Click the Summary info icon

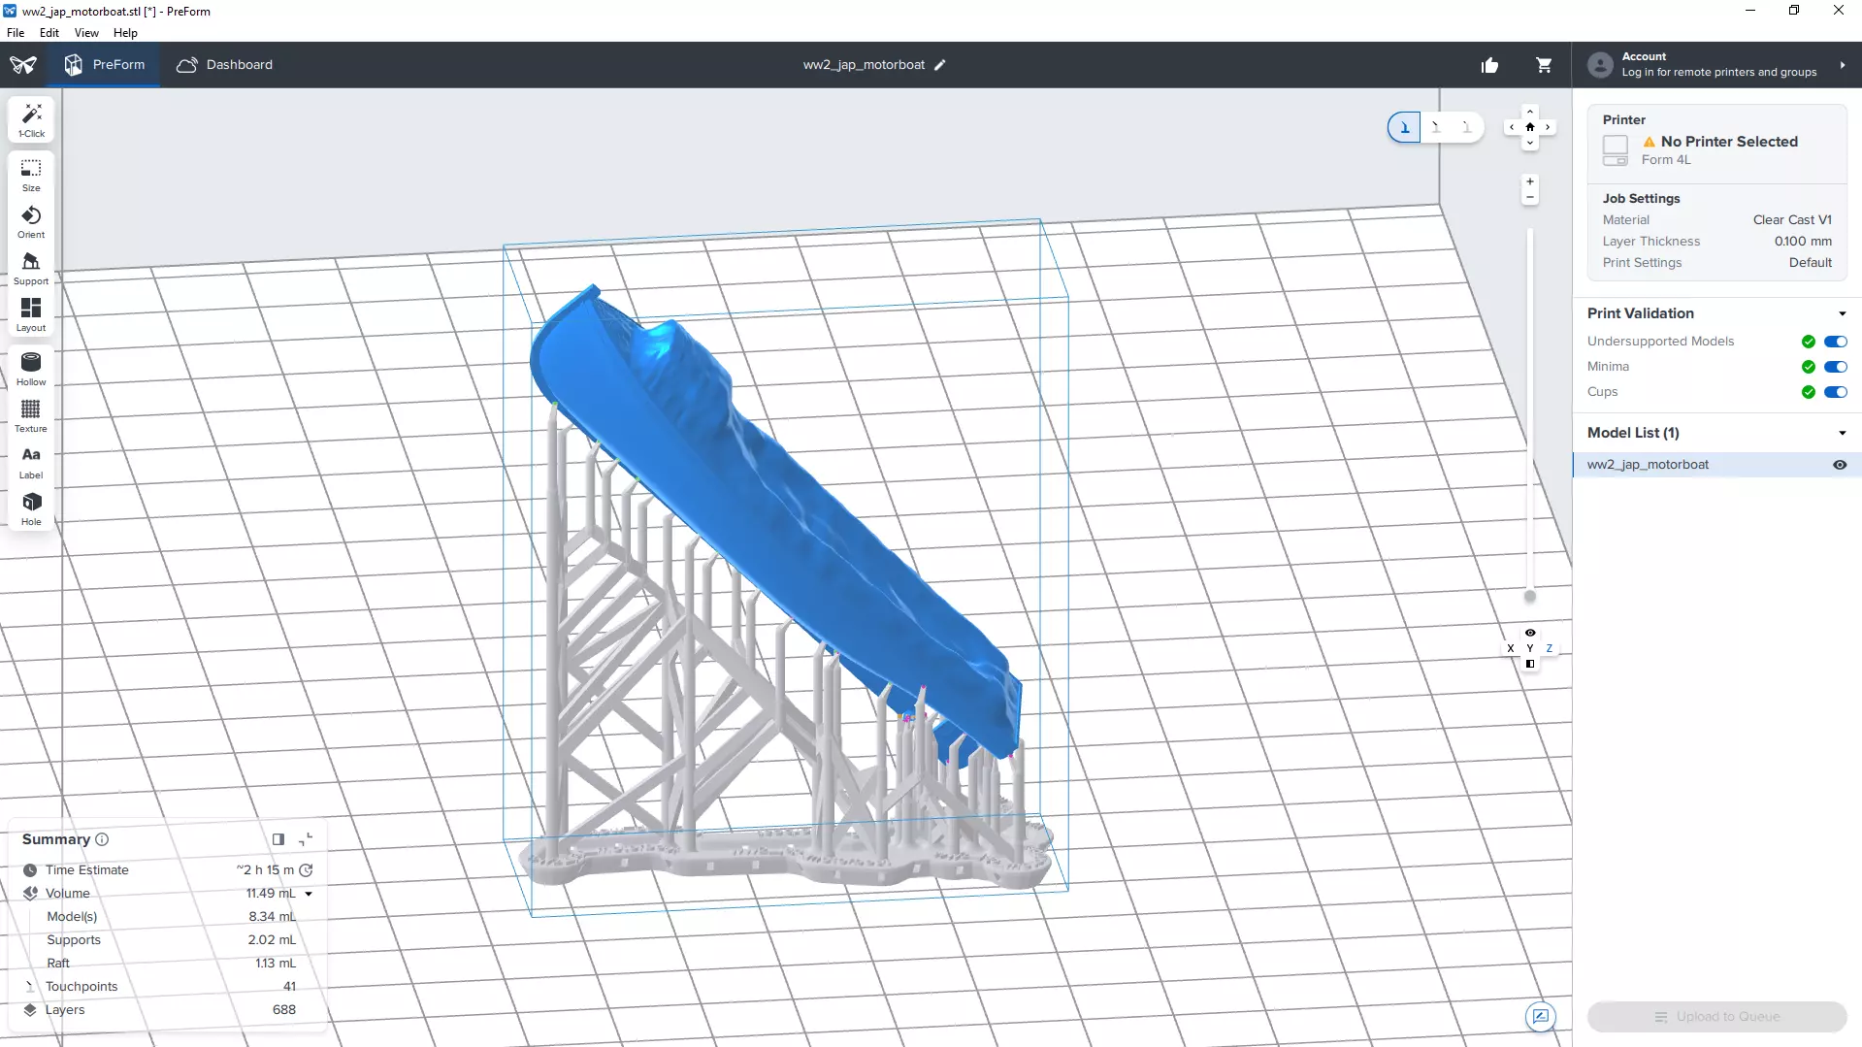102,839
